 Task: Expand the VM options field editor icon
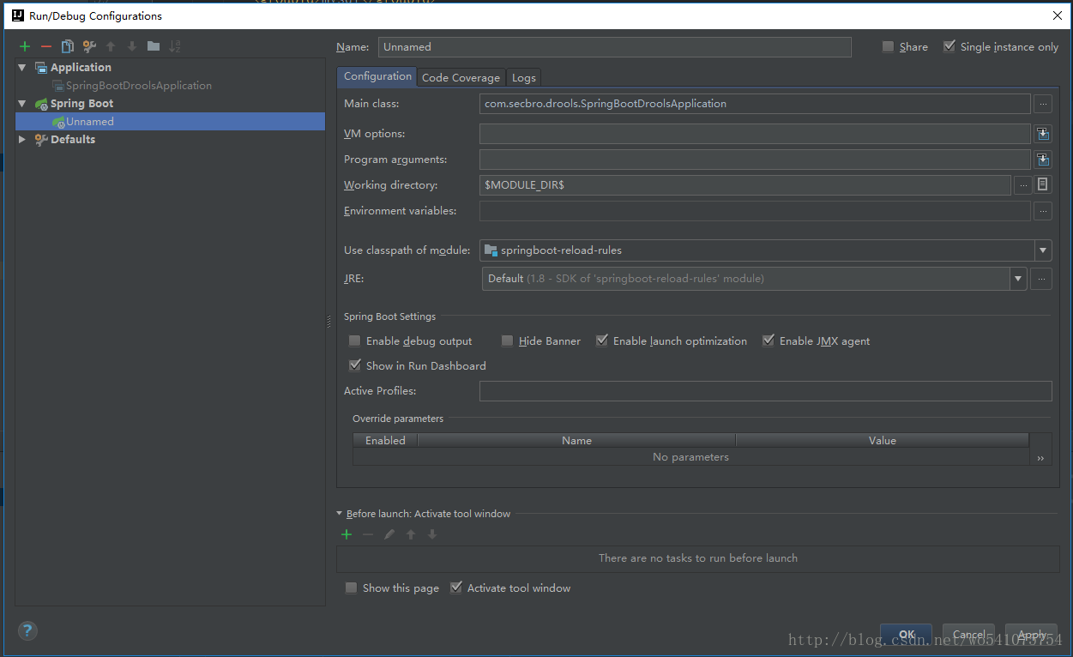[1042, 134]
